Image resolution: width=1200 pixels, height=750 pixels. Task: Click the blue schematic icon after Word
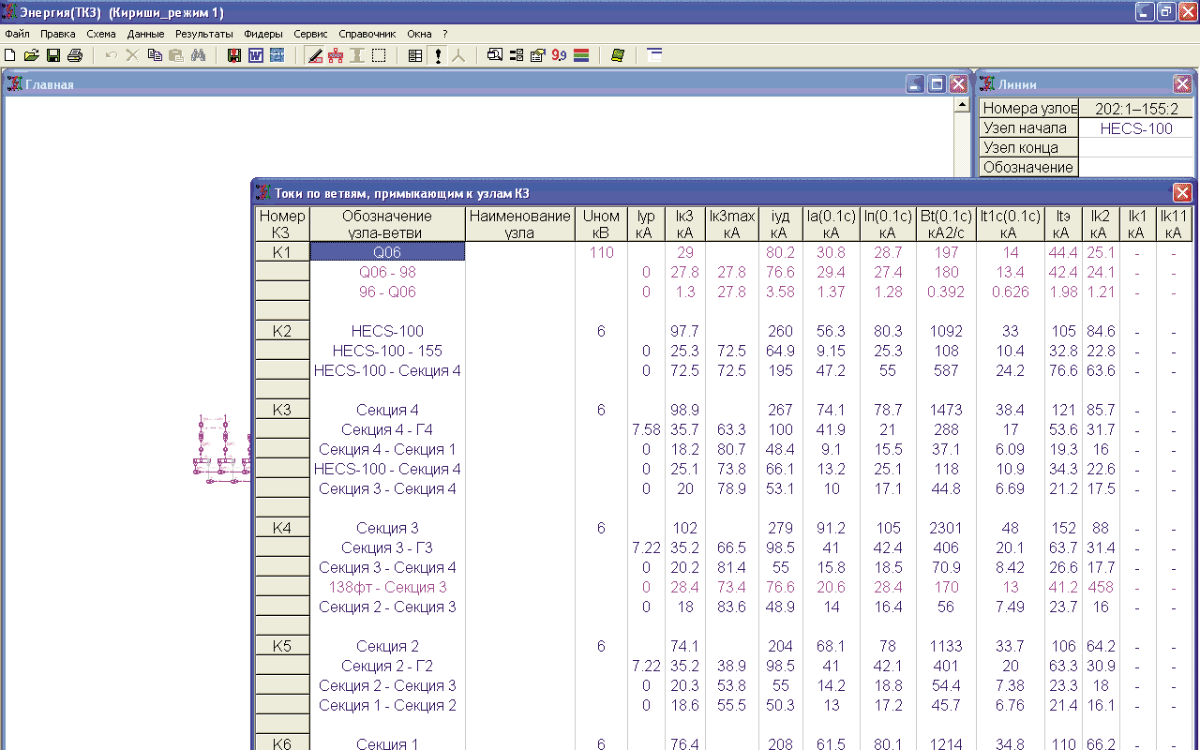[277, 55]
